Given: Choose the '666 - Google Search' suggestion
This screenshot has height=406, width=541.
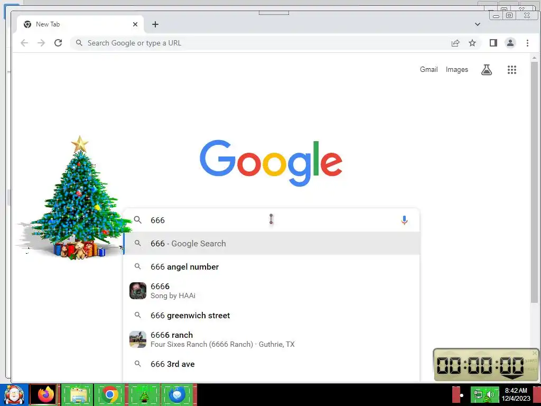Looking at the screenshot, I should 272,243.
